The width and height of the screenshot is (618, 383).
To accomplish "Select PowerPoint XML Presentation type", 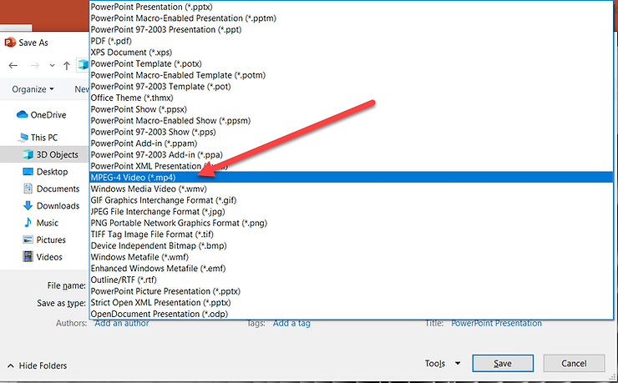I will tap(351, 166).
